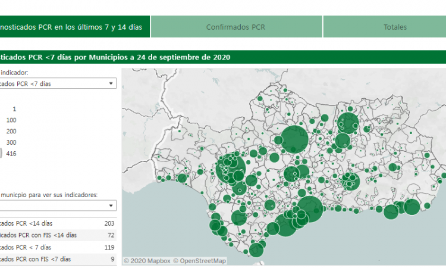This screenshot has width=446, height=268.
Task: Click the legend entry labeled 1
Action: pos(14,109)
